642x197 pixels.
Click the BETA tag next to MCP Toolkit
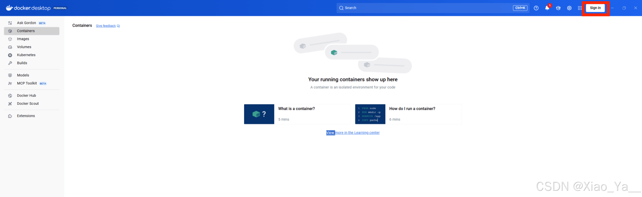[x=43, y=83]
